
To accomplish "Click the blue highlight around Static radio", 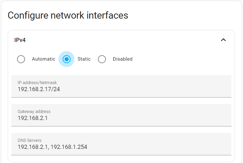I will [72, 55].
